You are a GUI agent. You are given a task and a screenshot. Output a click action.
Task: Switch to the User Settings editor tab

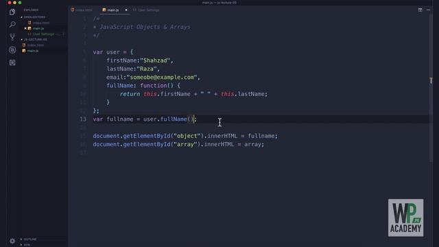tap(146, 10)
